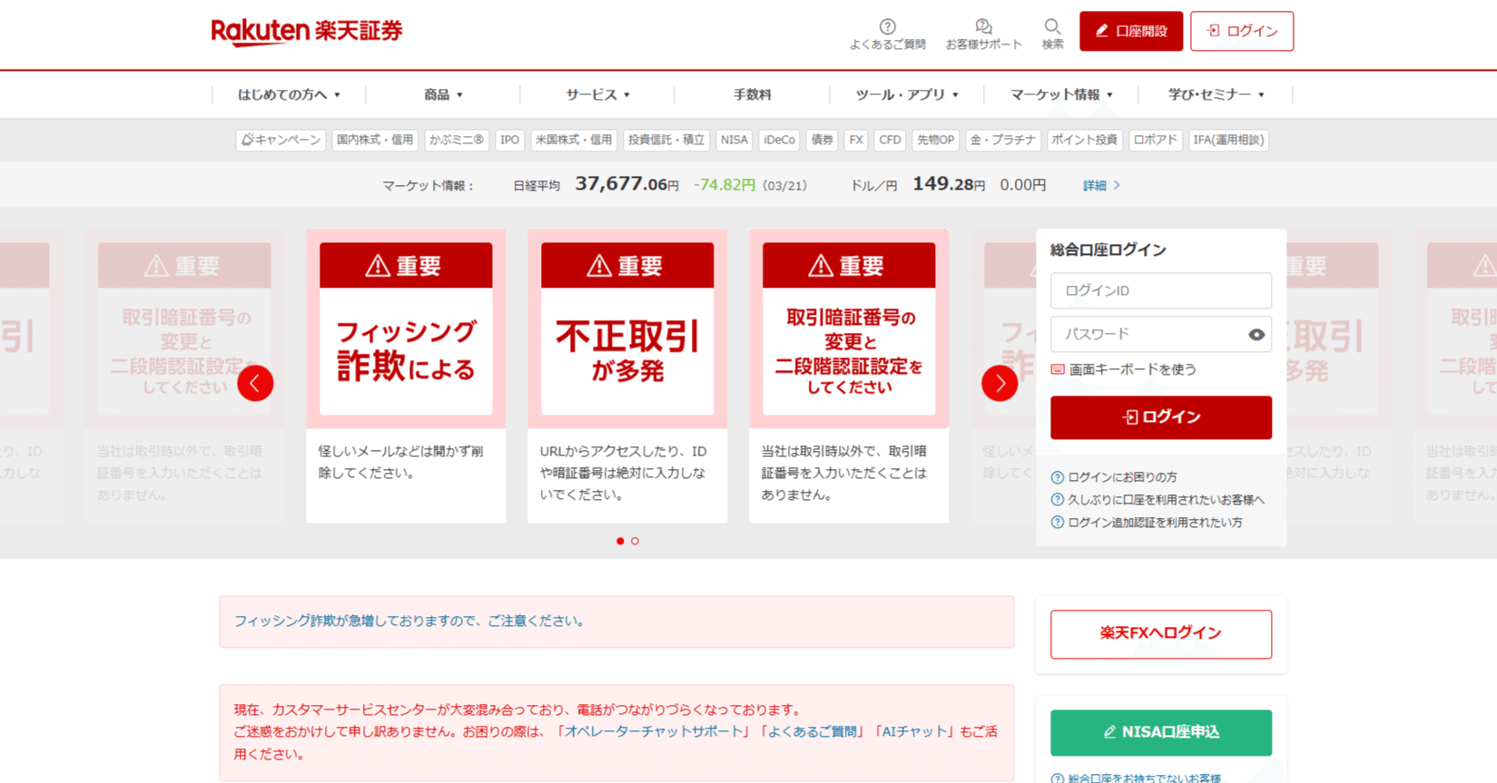The height and width of the screenshot is (783, 1497).
Task: Click the 日経平均 37,677.06 value
Action: click(626, 184)
